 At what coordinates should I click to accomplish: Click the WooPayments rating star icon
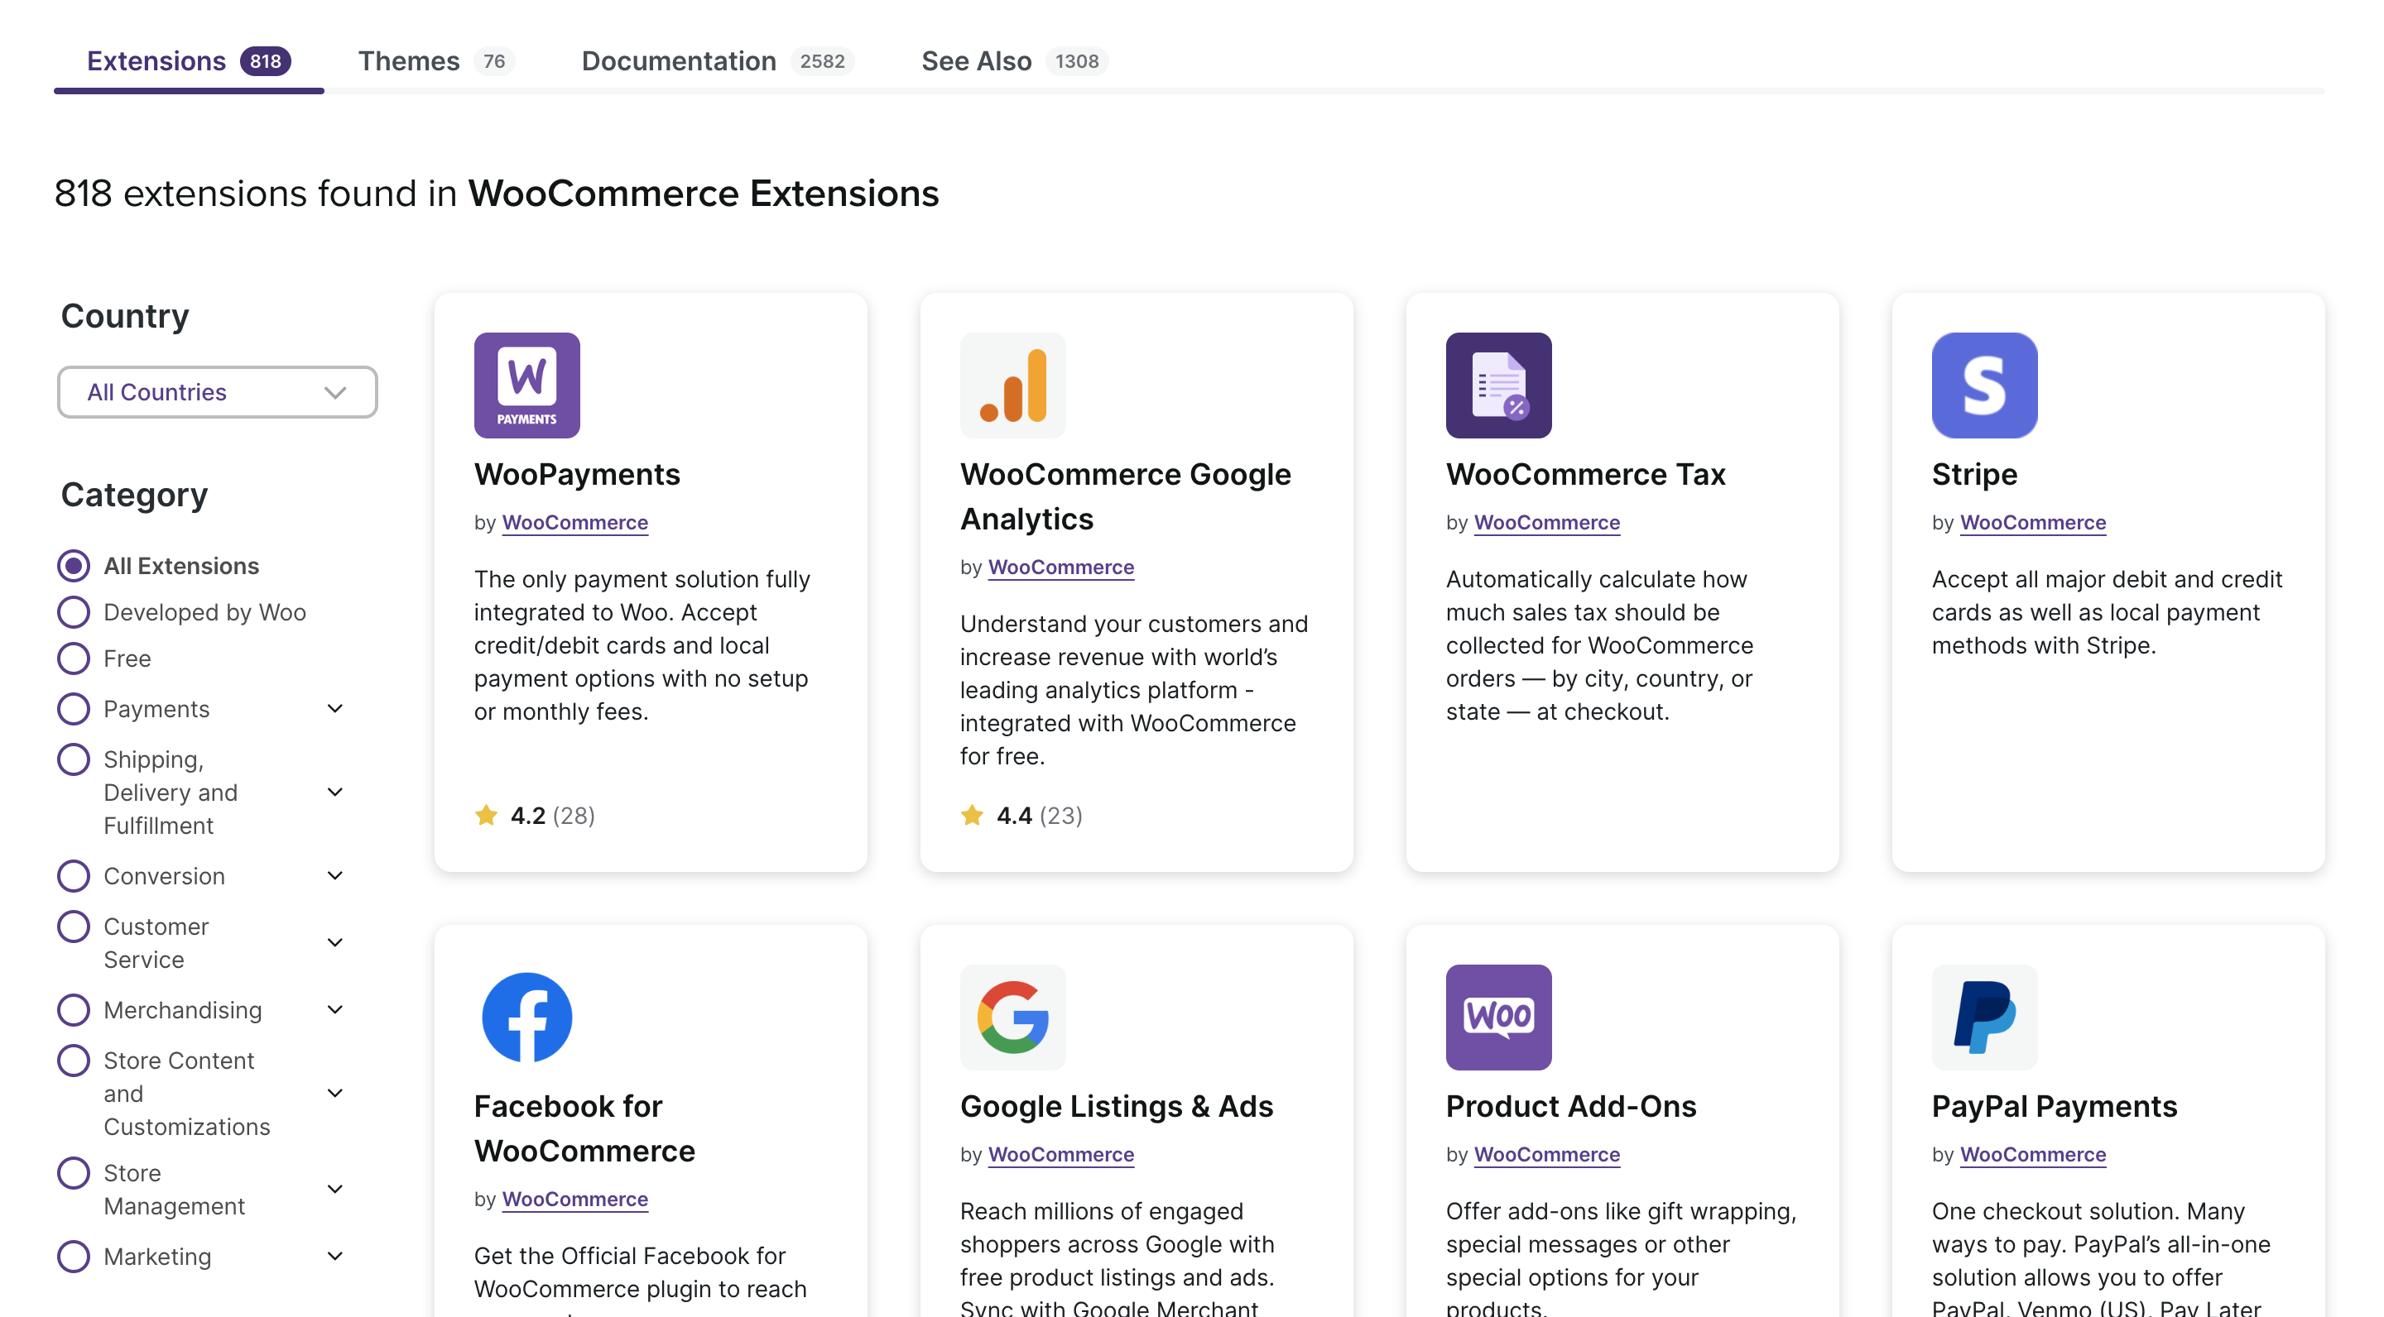(486, 815)
